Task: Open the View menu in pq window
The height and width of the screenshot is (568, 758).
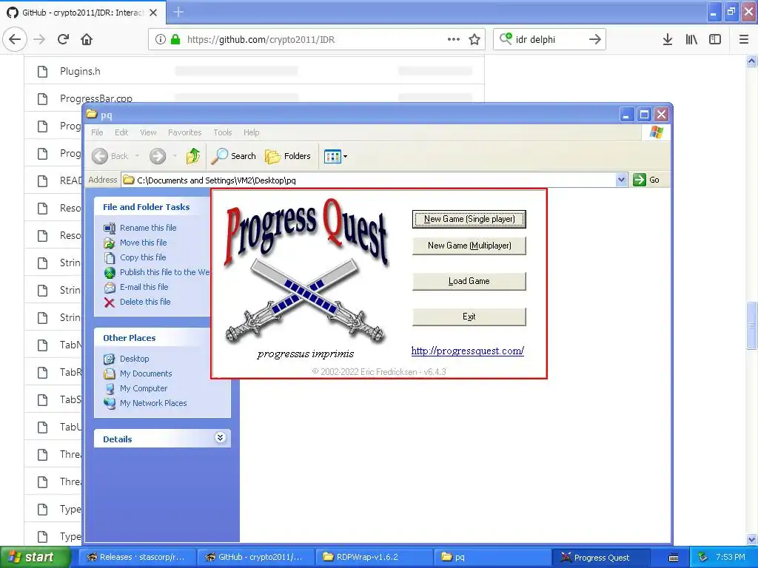Action: point(148,132)
